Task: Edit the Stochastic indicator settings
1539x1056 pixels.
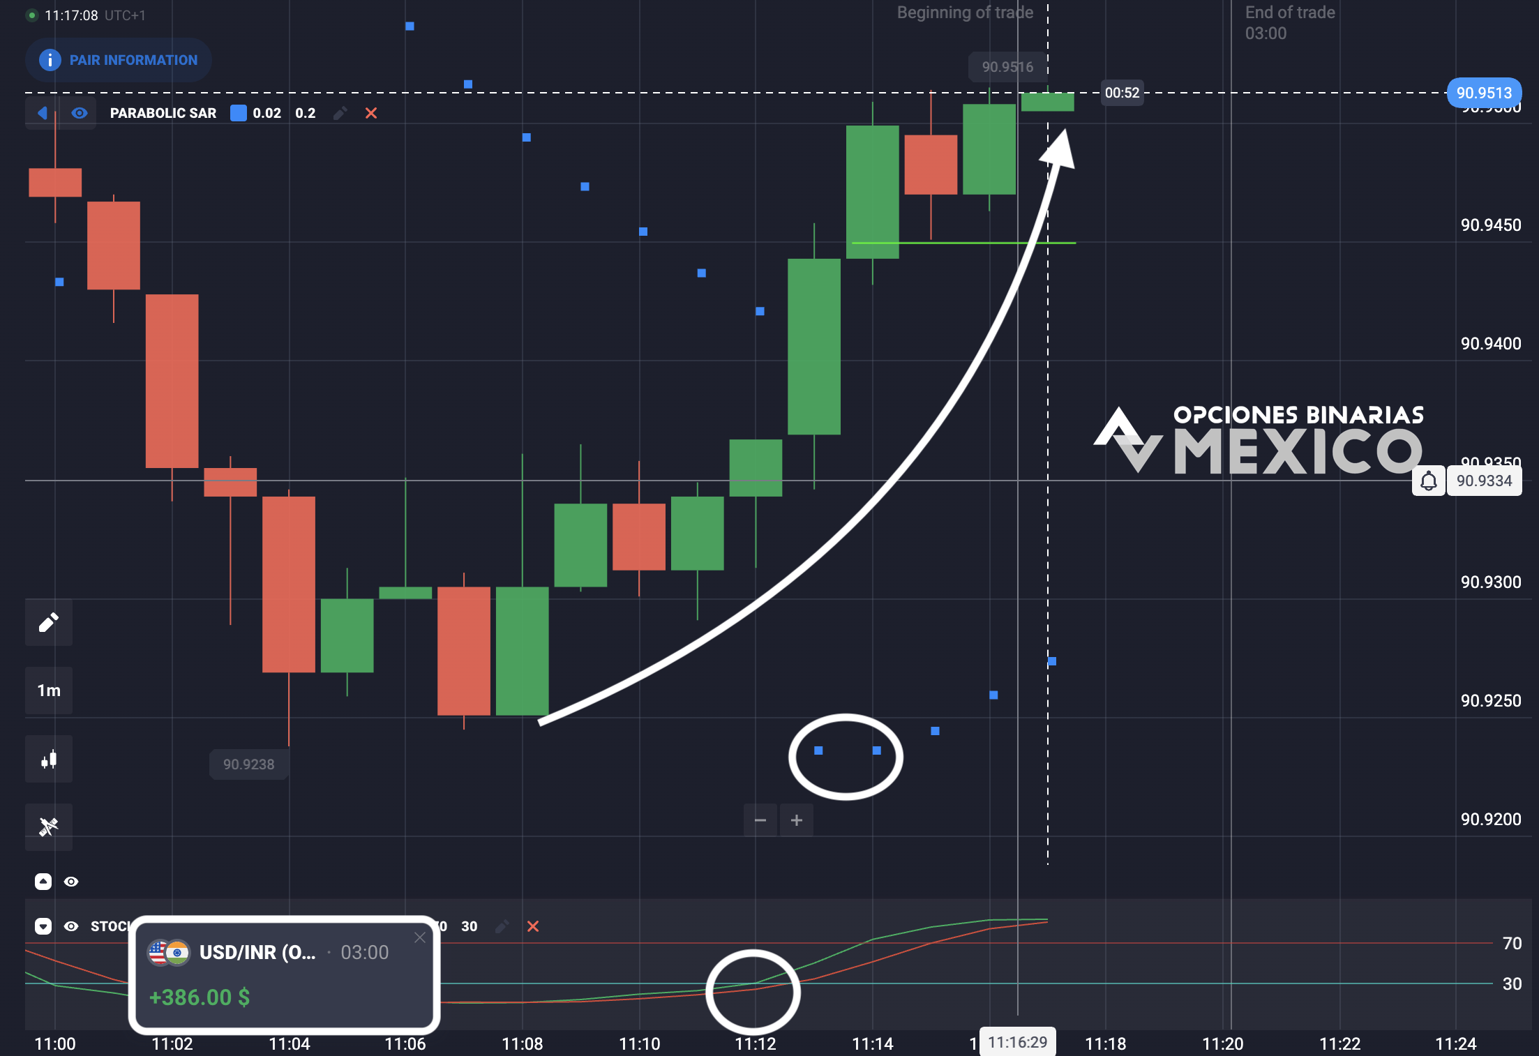Action: click(x=501, y=926)
